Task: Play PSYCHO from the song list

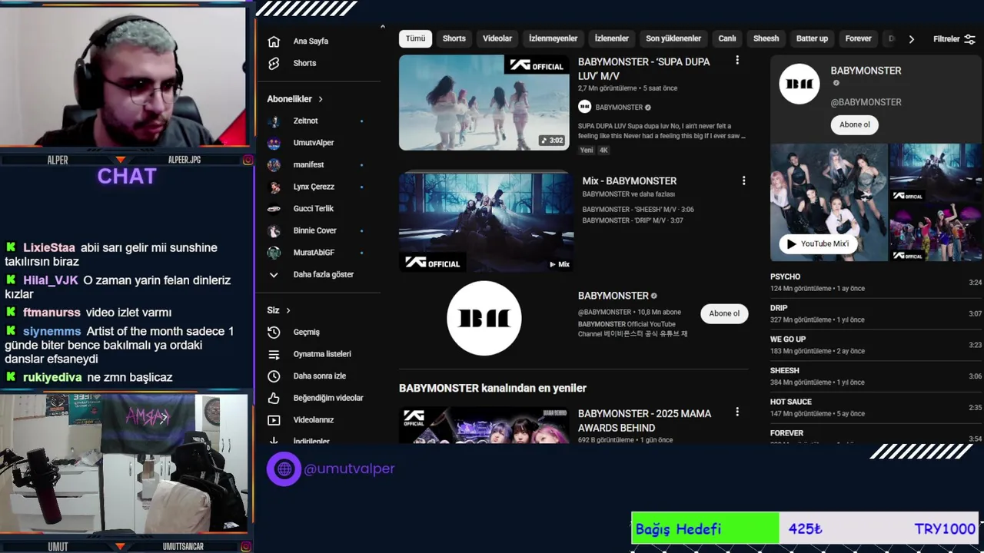Action: [876, 282]
